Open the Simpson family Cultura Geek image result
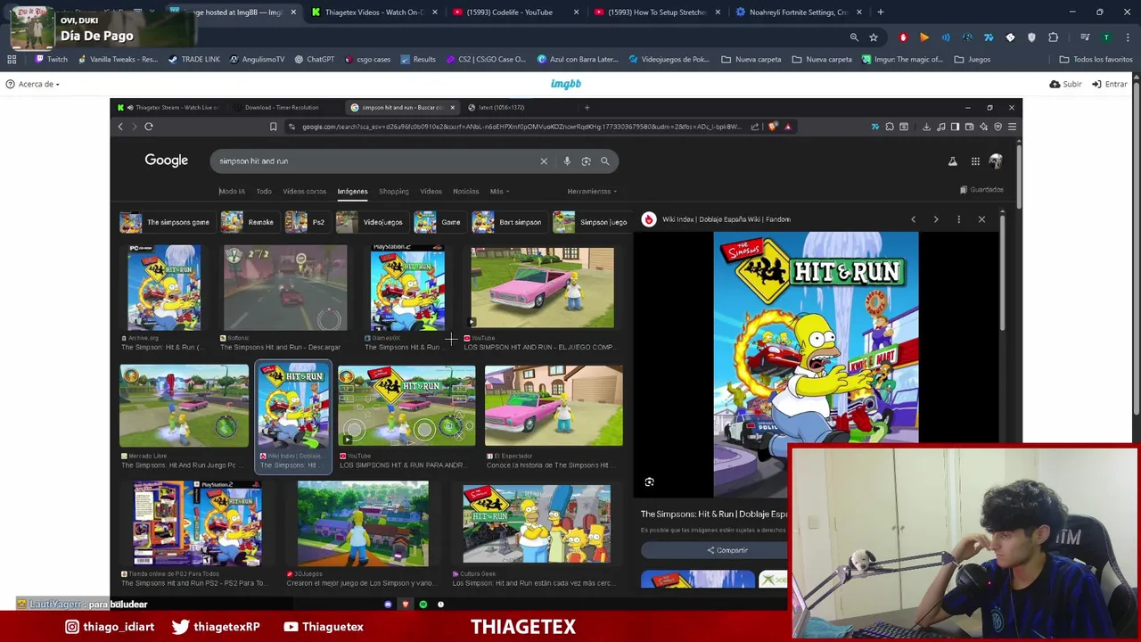1141x642 pixels. click(537, 523)
